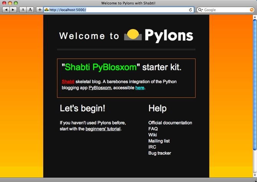This screenshot has height=182, width=257.
Task: Open search engine magnifier dropdown
Action: click(x=201, y=10)
